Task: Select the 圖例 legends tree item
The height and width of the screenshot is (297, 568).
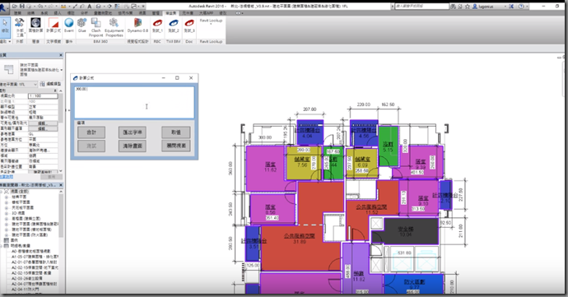Action: coord(15,240)
